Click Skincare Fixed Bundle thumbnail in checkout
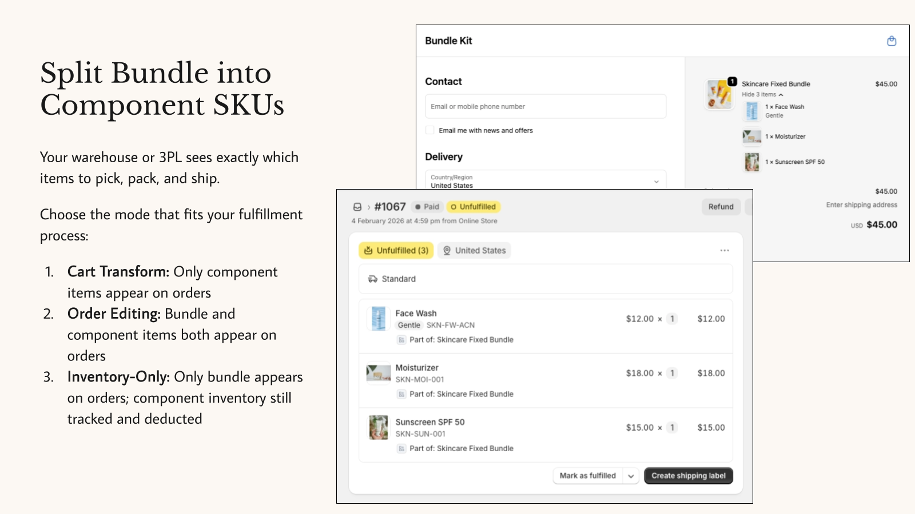Viewport: 915px width, 514px height. click(719, 94)
